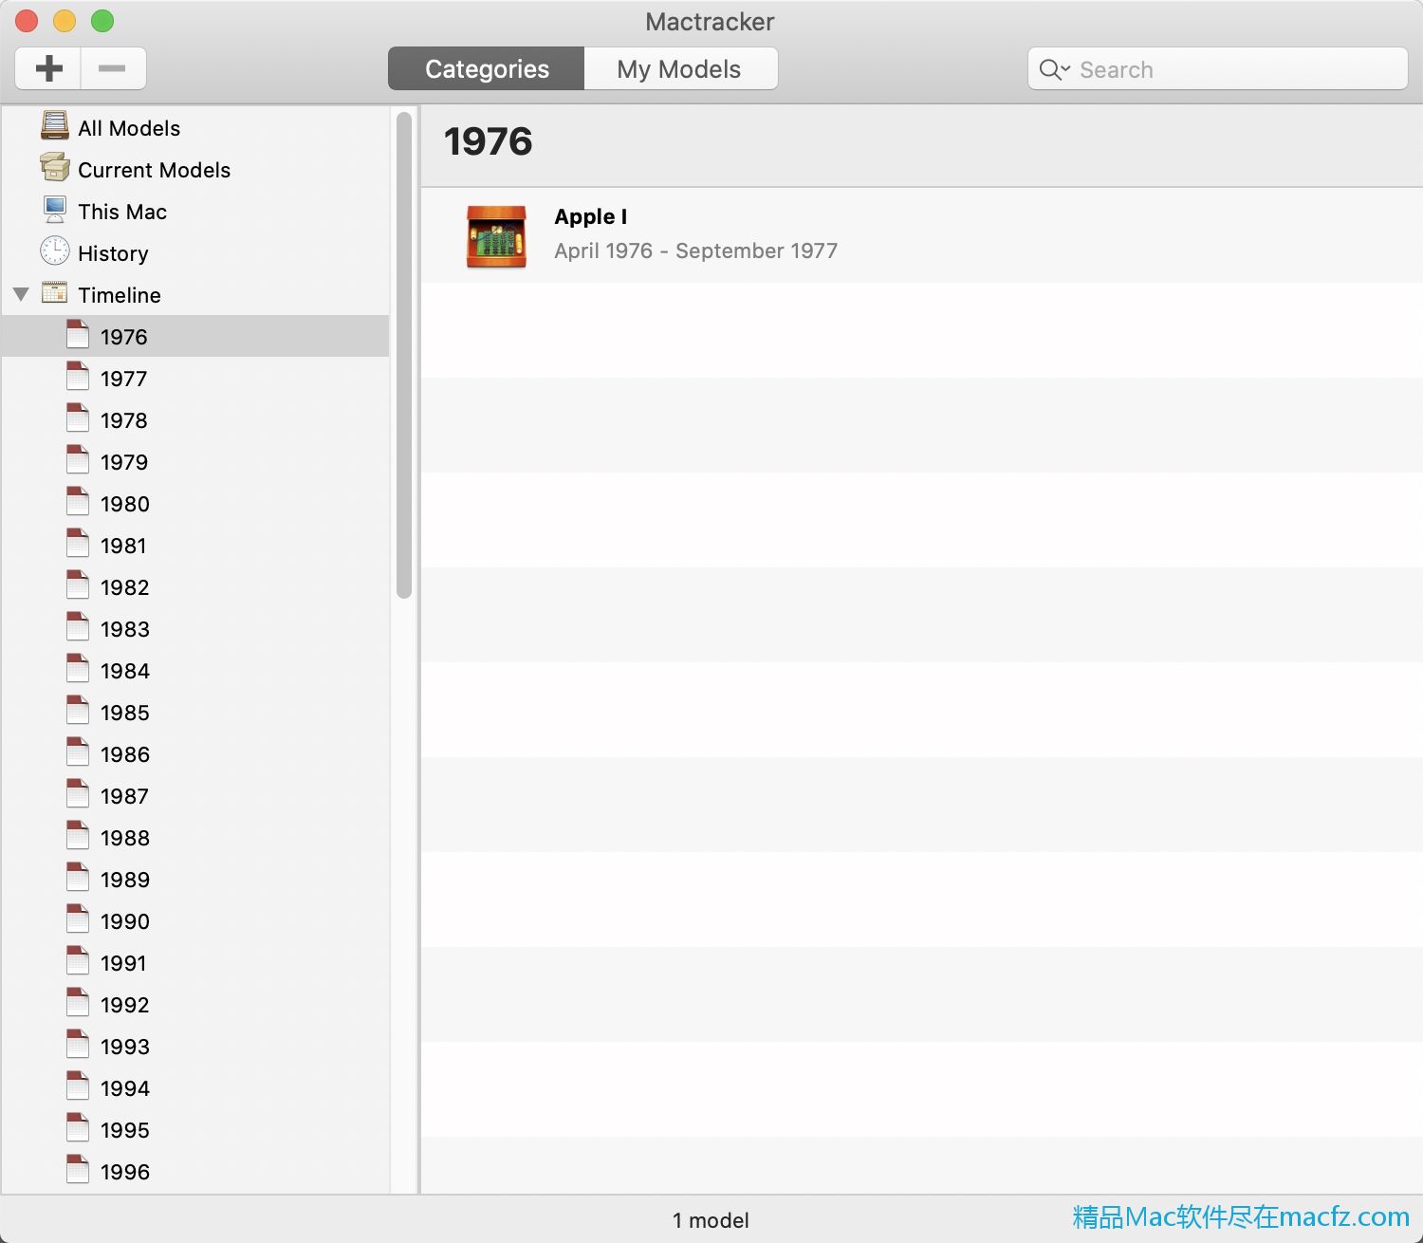The image size is (1423, 1243).
Task: Select the Timeline label
Action: coord(120,295)
